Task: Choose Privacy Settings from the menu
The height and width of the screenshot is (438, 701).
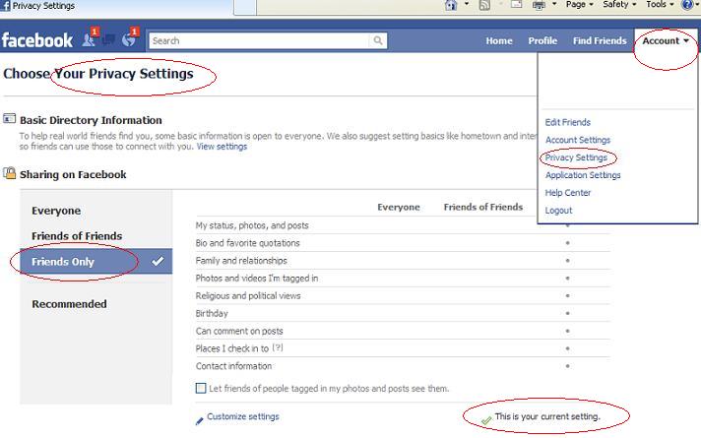Action: coord(576,157)
